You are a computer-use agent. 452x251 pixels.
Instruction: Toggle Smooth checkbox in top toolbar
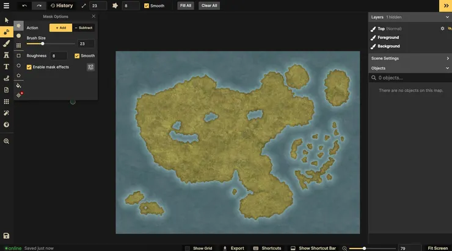click(x=147, y=5)
